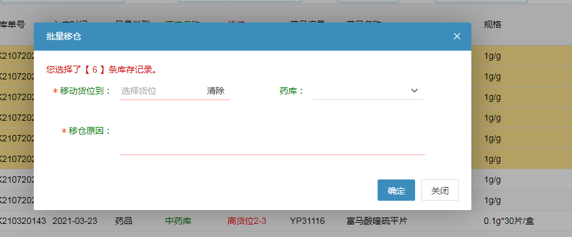Click the selected records notice text
This screenshot has height=237, width=572.
click(102, 70)
